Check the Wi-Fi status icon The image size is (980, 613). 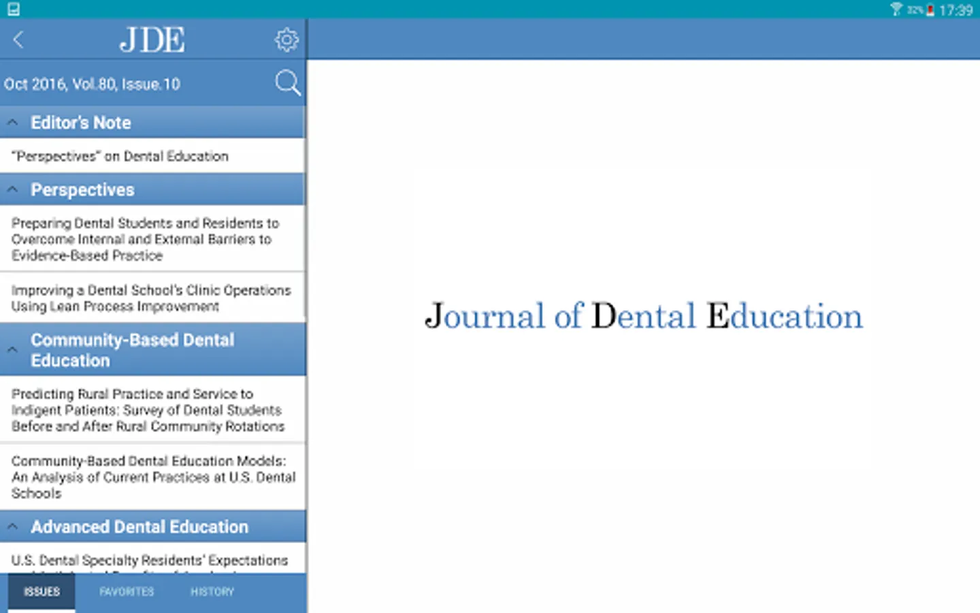[896, 9]
